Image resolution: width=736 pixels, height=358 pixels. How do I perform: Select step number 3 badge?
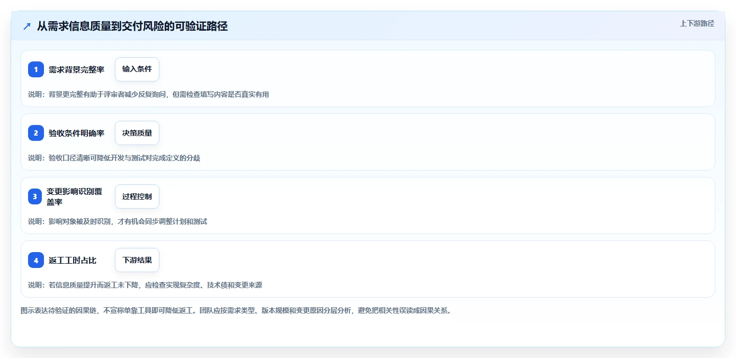coord(36,196)
